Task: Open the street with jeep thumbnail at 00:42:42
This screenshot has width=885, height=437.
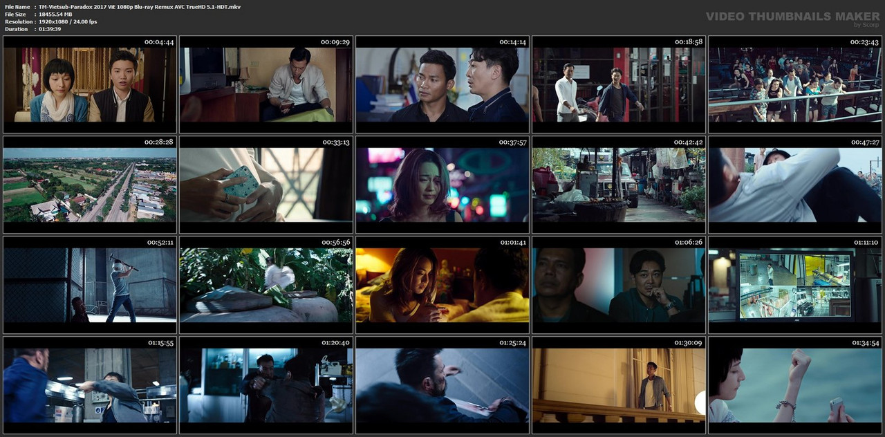Action: (619, 185)
